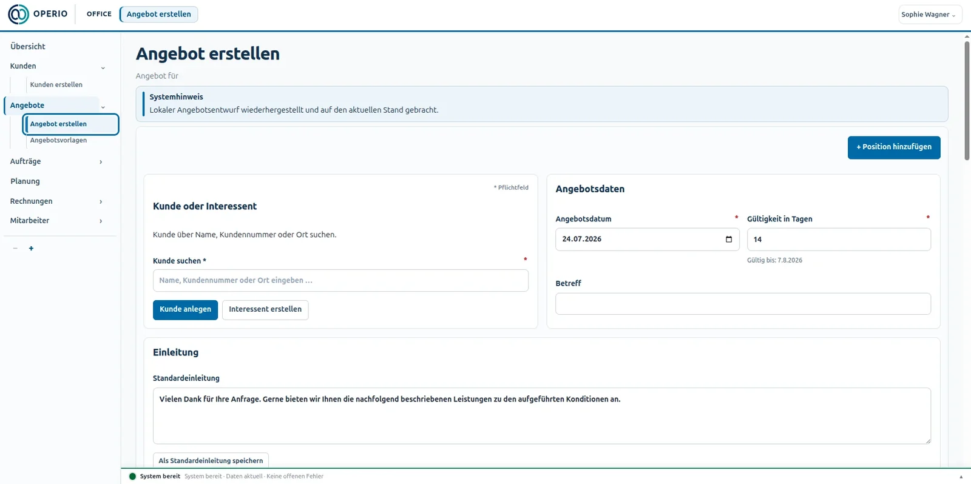Expand the Rechnungen sidebar section
The height and width of the screenshot is (484, 971).
pos(101,201)
